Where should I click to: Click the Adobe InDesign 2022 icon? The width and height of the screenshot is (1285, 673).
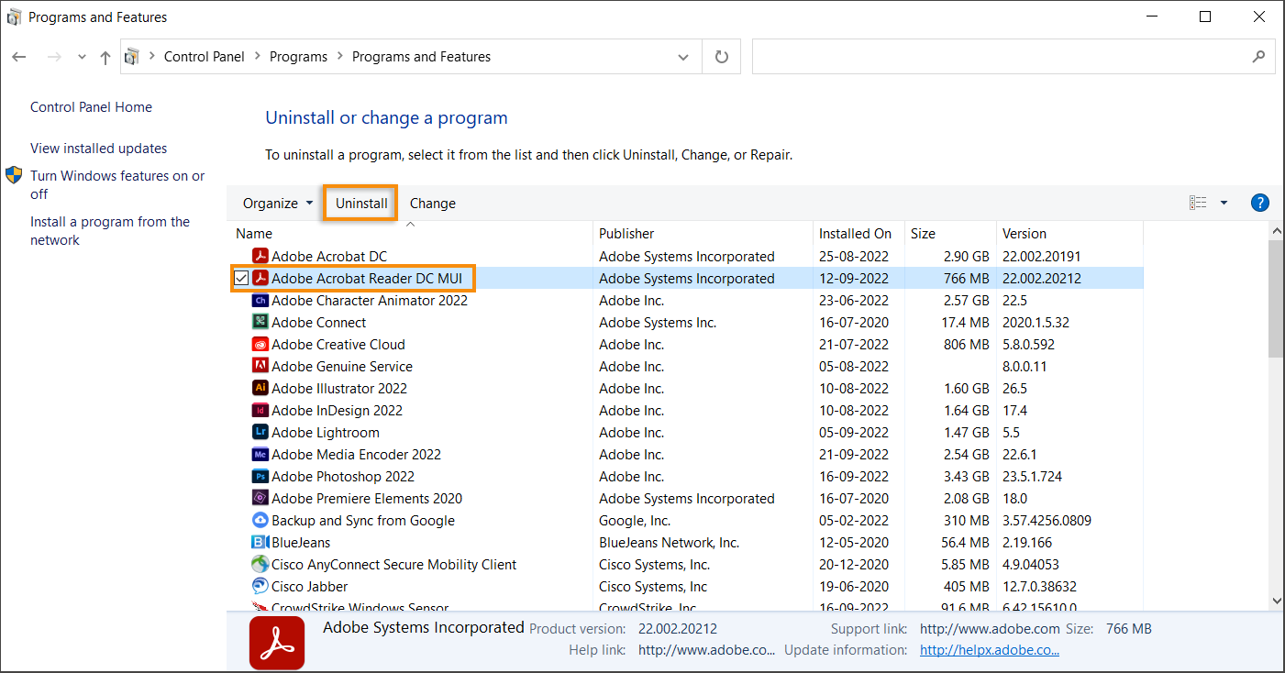point(261,410)
